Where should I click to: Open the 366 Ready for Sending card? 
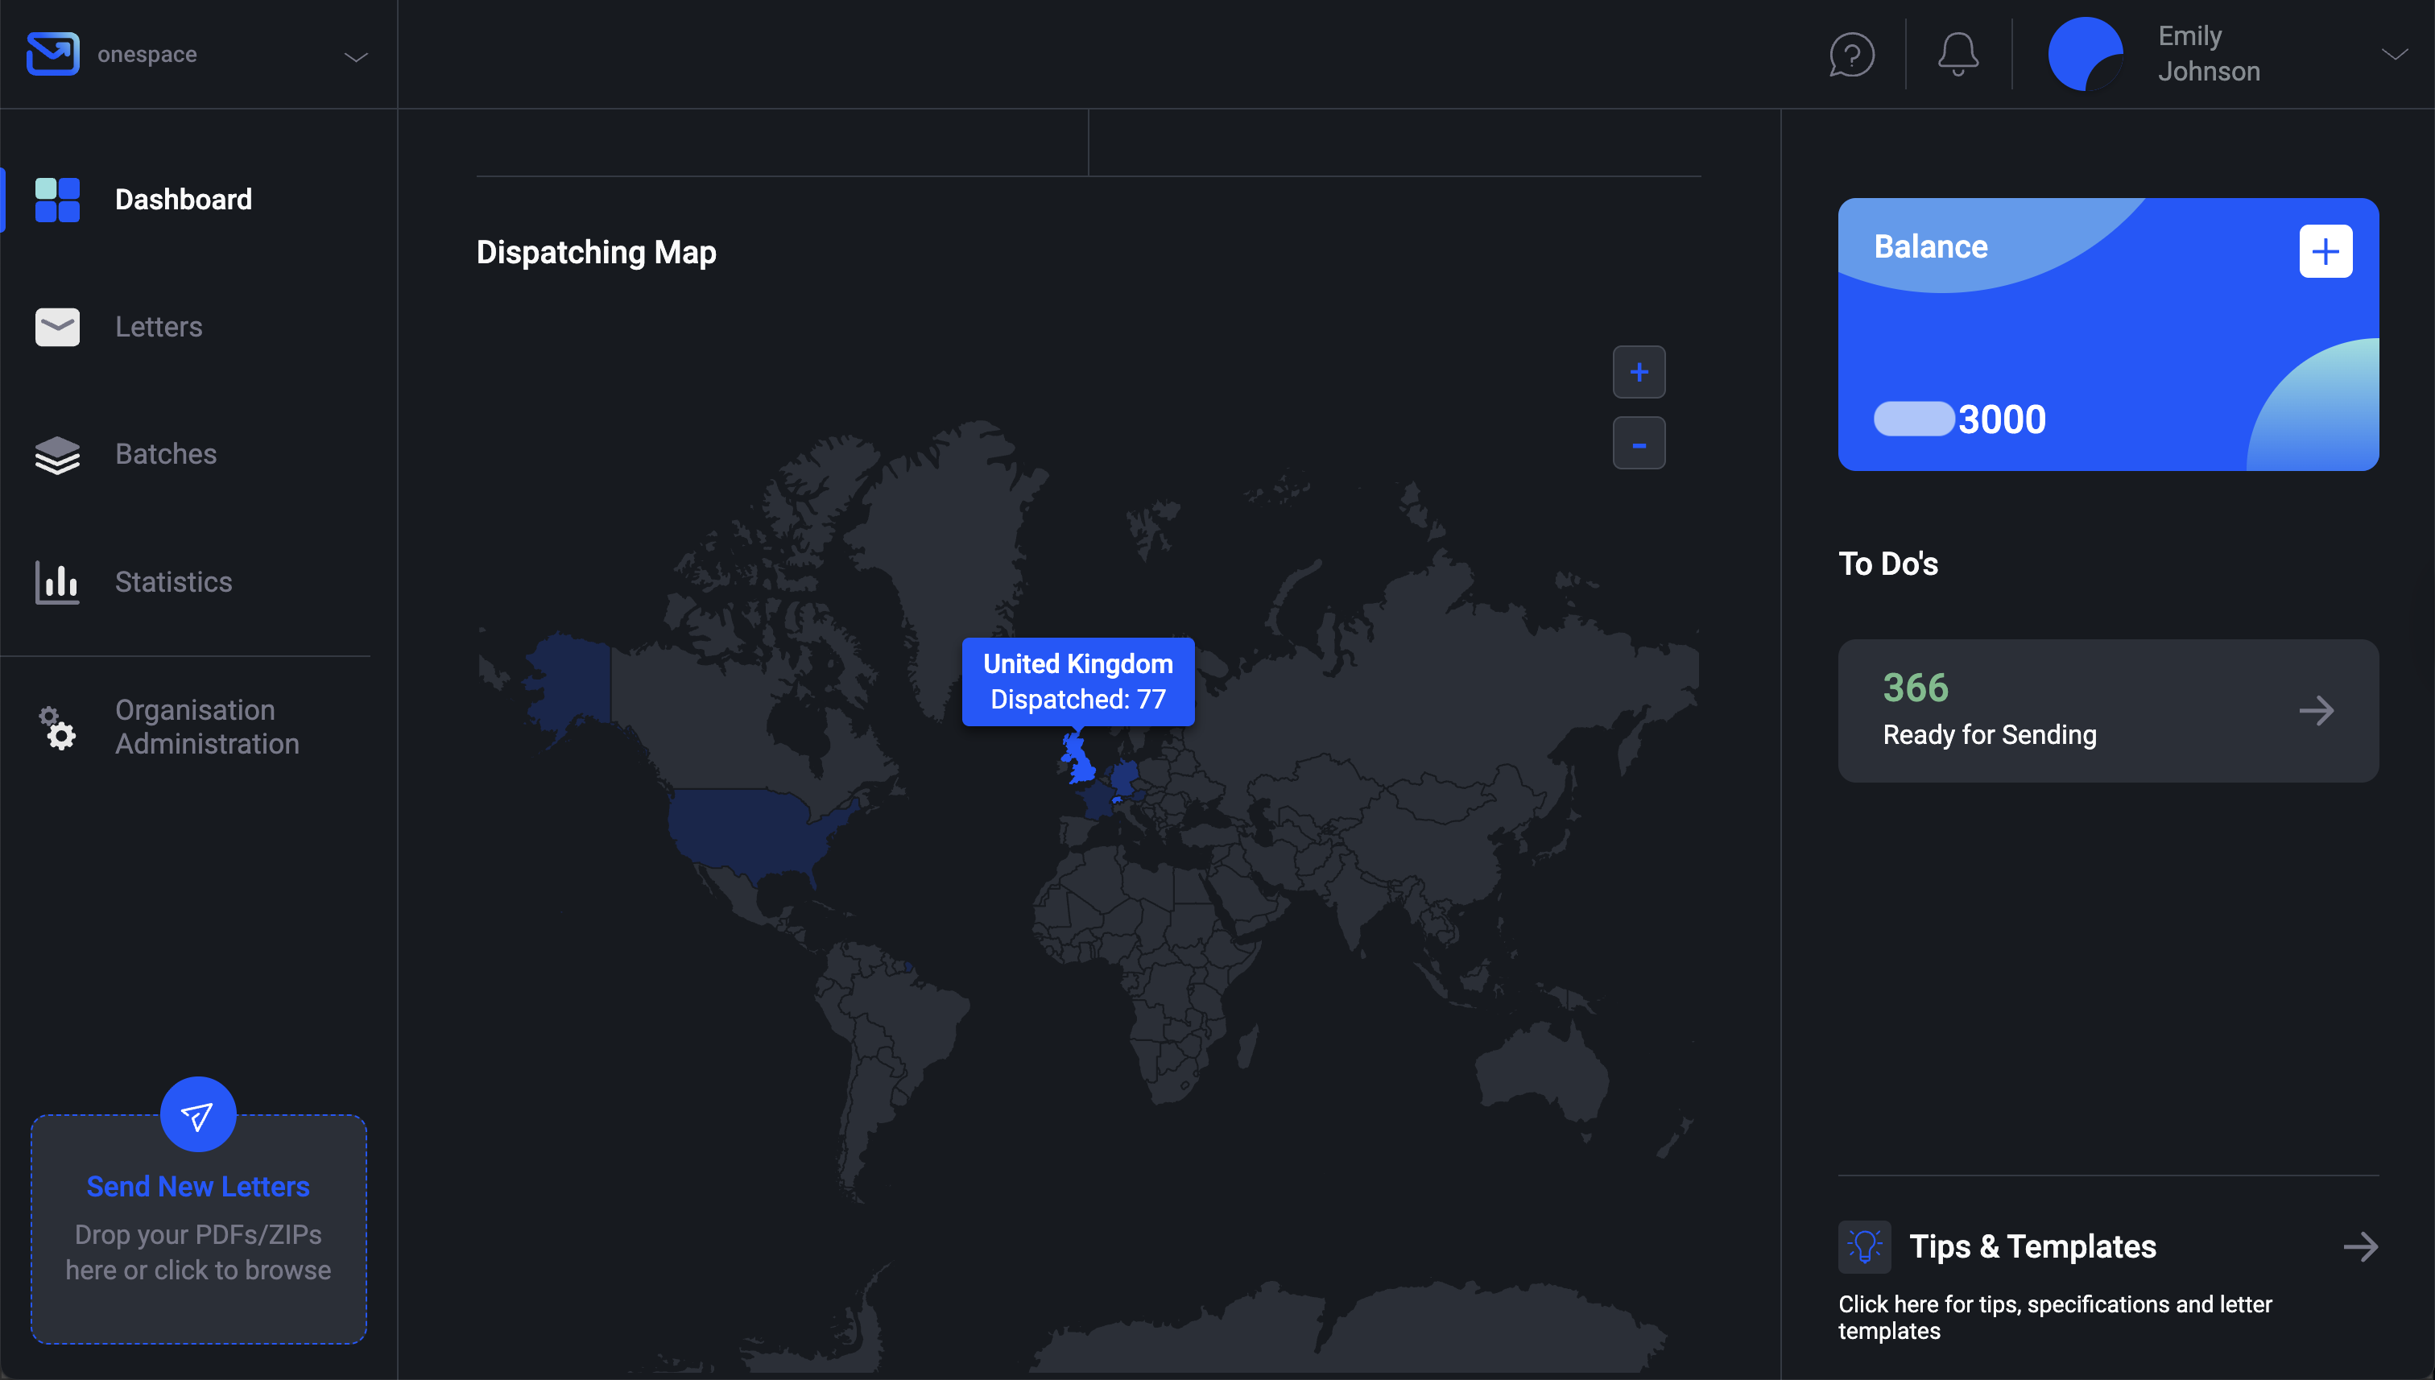(x=2107, y=710)
